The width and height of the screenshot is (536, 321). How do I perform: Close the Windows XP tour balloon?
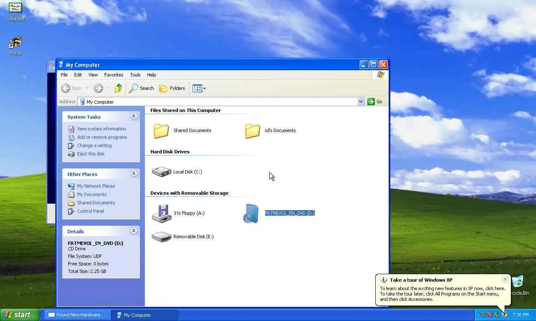[x=505, y=279]
